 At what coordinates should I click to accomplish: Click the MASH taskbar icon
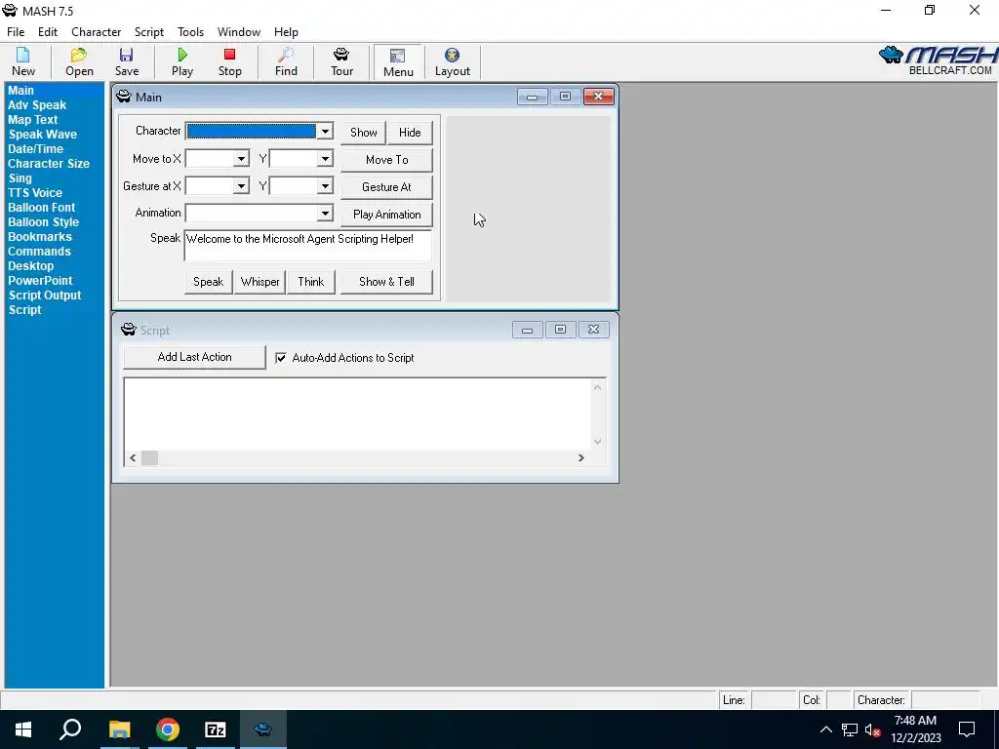click(263, 729)
